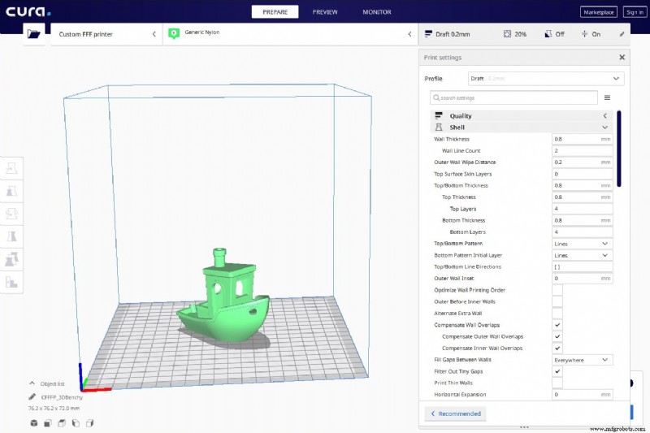Edit the Outer Wall Inset field
650x433 pixels.
click(582, 279)
